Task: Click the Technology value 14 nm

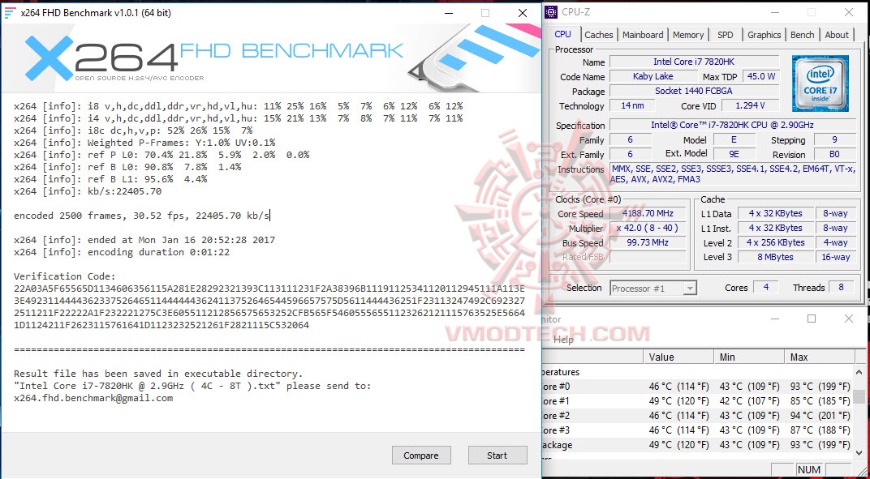Action: (632, 105)
